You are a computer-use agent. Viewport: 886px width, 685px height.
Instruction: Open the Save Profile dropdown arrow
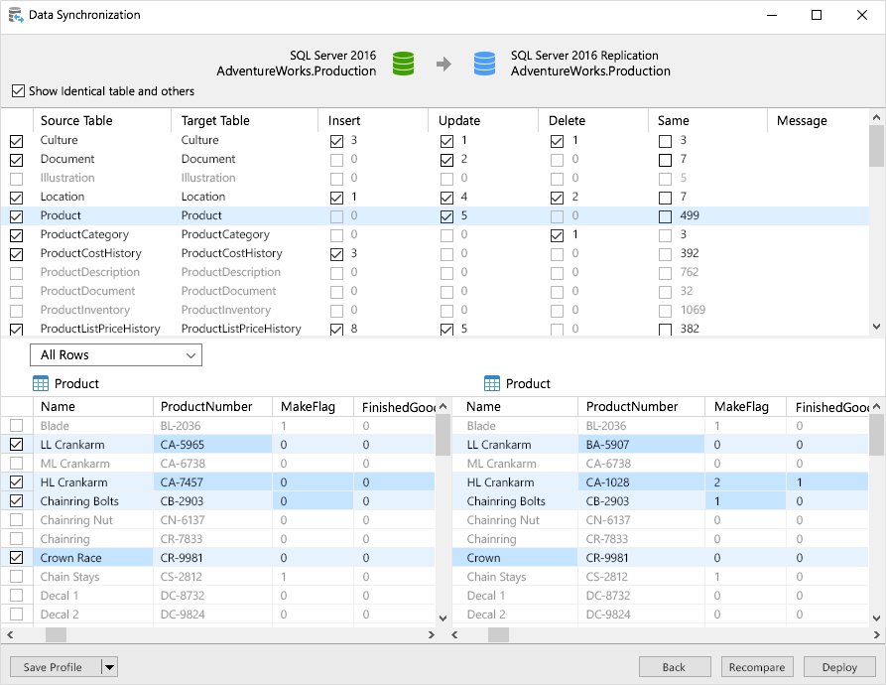pyautogui.click(x=109, y=667)
